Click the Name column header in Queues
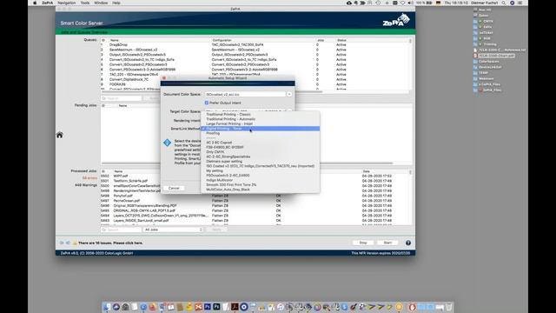556x313 pixels. pyautogui.click(x=114, y=40)
